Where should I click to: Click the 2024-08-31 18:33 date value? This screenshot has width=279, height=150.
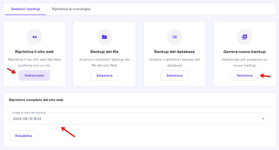27,119
